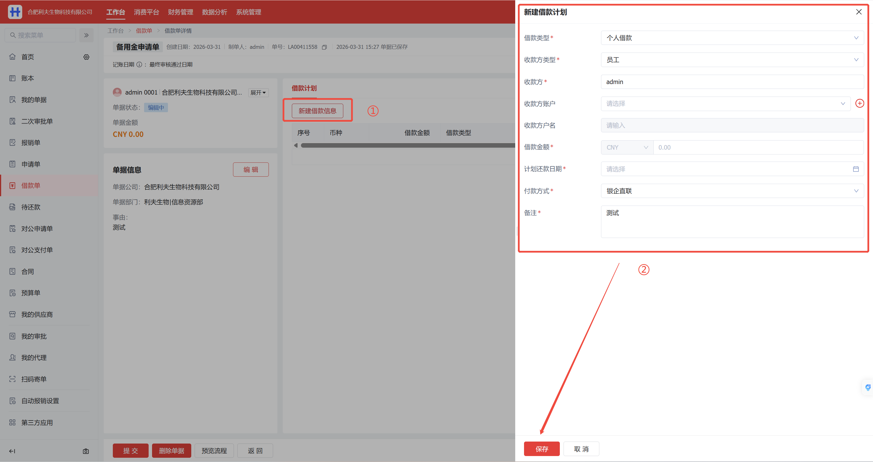Collapse the sidebar with bottom-left arrow icon
This screenshot has height=462, width=873.
[x=12, y=451]
